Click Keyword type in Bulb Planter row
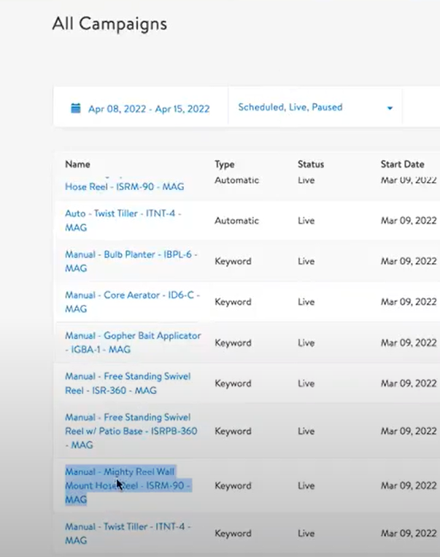Screen dimensions: 440x557 pyautogui.click(x=233, y=261)
